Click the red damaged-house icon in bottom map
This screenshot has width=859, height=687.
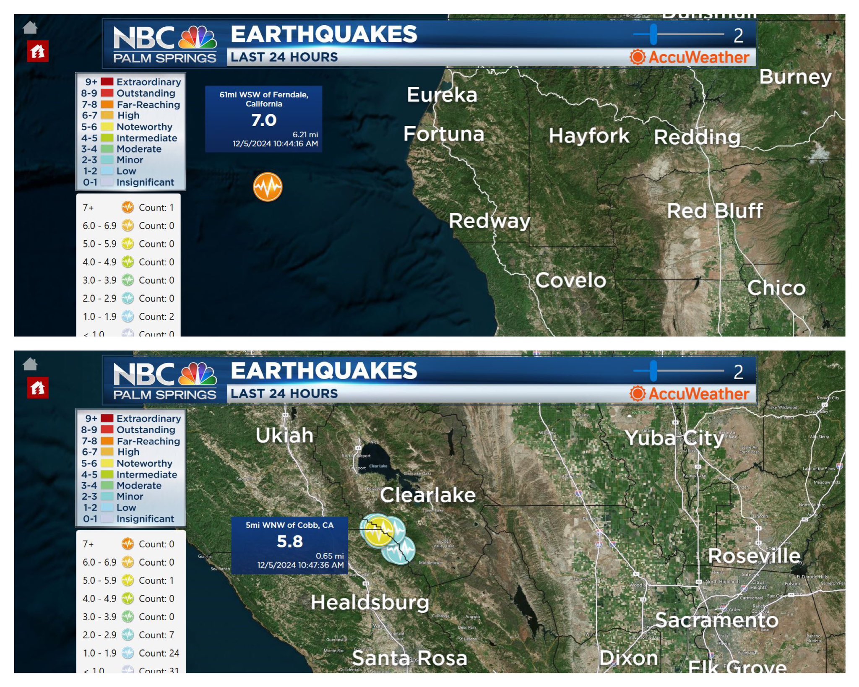pyautogui.click(x=38, y=388)
